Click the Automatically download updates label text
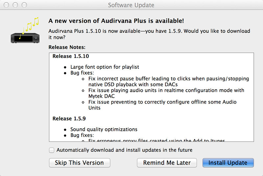Image resolution: width=263 pixels, height=176 pixels. [124, 150]
